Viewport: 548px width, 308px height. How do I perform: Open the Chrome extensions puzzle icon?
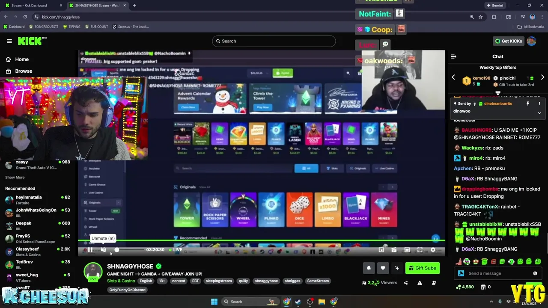(x=494, y=17)
